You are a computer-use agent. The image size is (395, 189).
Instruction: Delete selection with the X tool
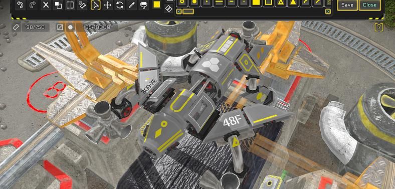[46, 5]
